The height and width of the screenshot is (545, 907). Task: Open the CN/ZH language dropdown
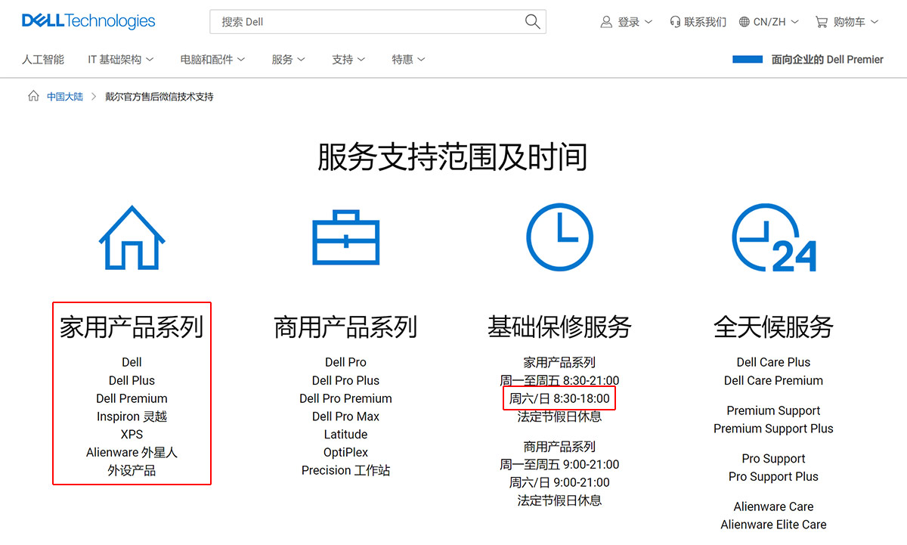coord(769,22)
